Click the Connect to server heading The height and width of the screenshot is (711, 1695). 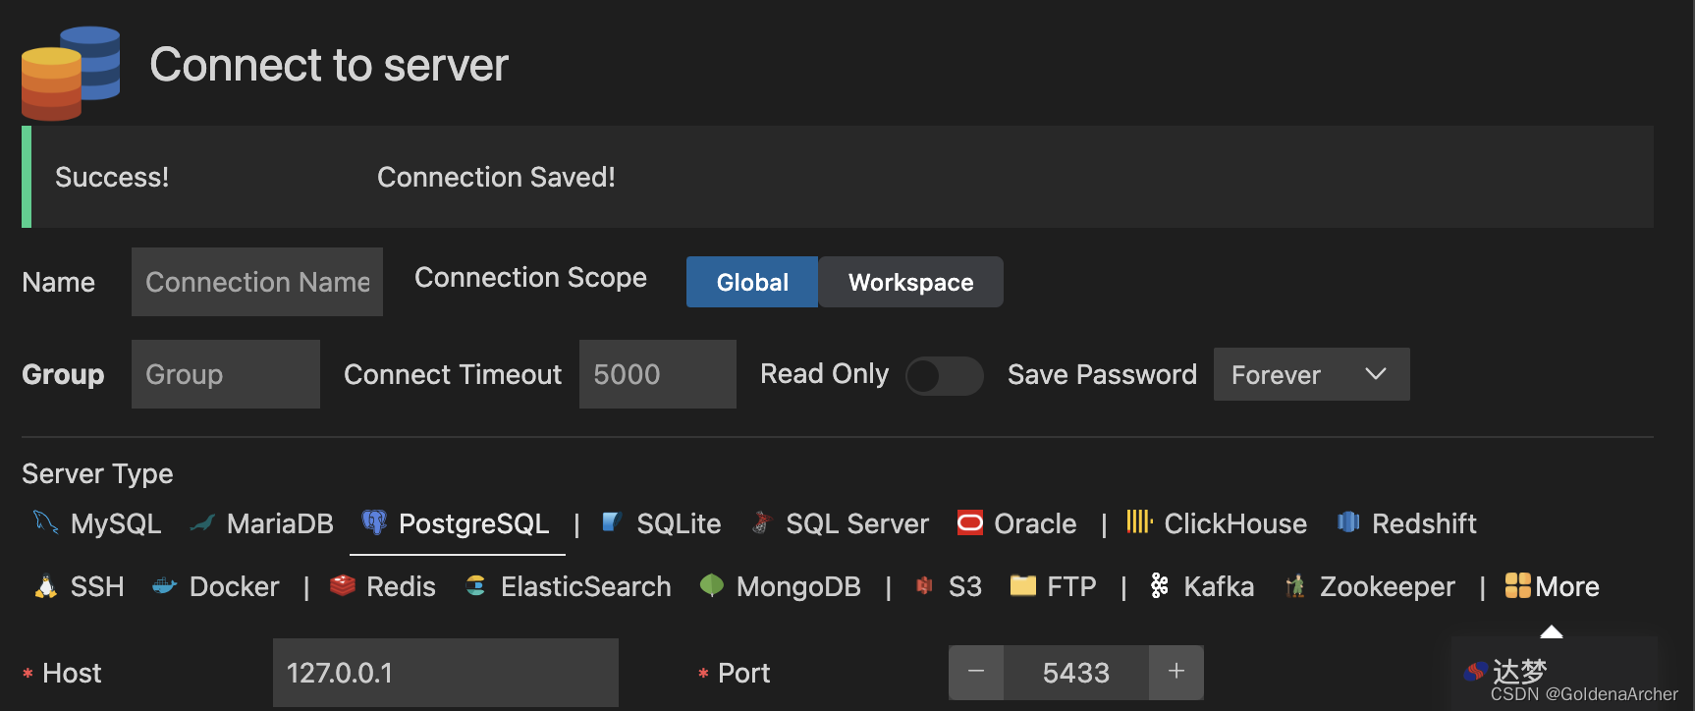click(329, 65)
